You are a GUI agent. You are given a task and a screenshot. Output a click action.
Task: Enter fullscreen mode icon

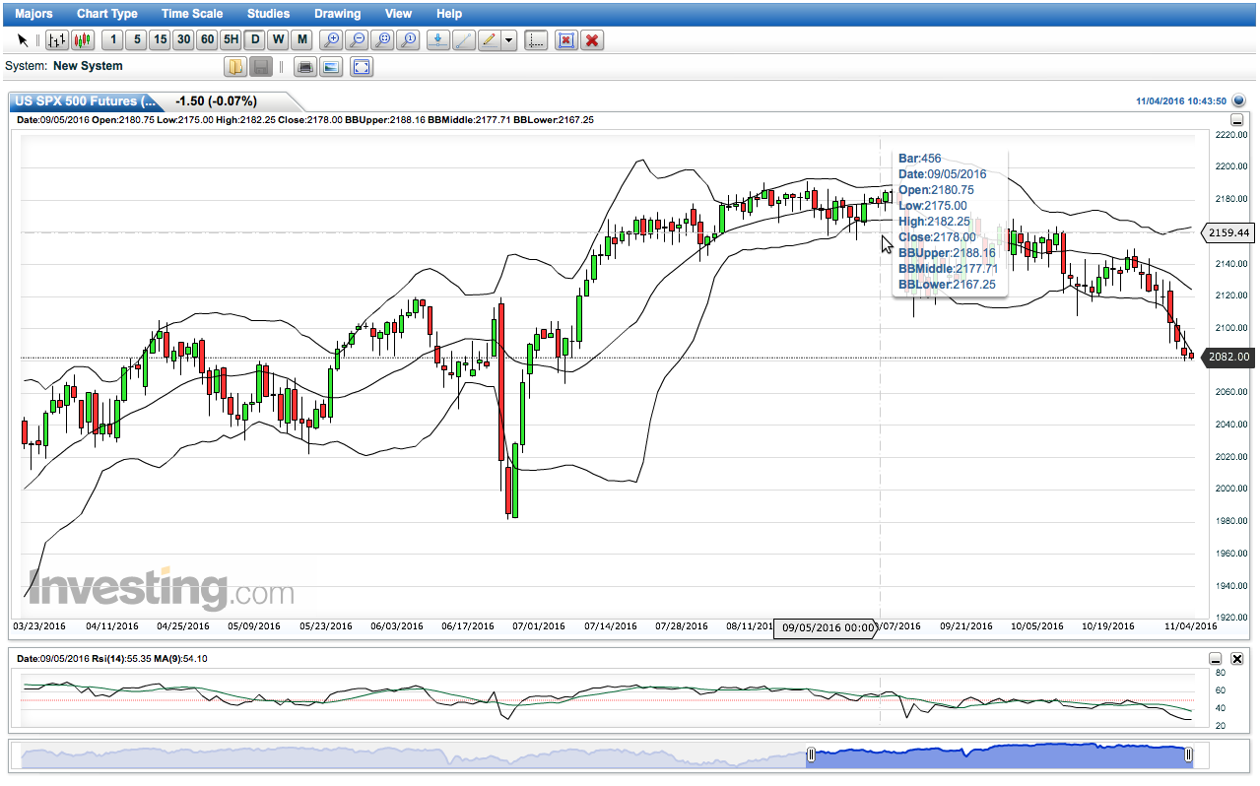click(x=362, y=67)
